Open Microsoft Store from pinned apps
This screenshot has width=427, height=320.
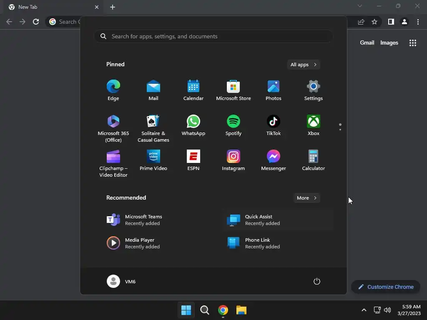pos(234,90)
